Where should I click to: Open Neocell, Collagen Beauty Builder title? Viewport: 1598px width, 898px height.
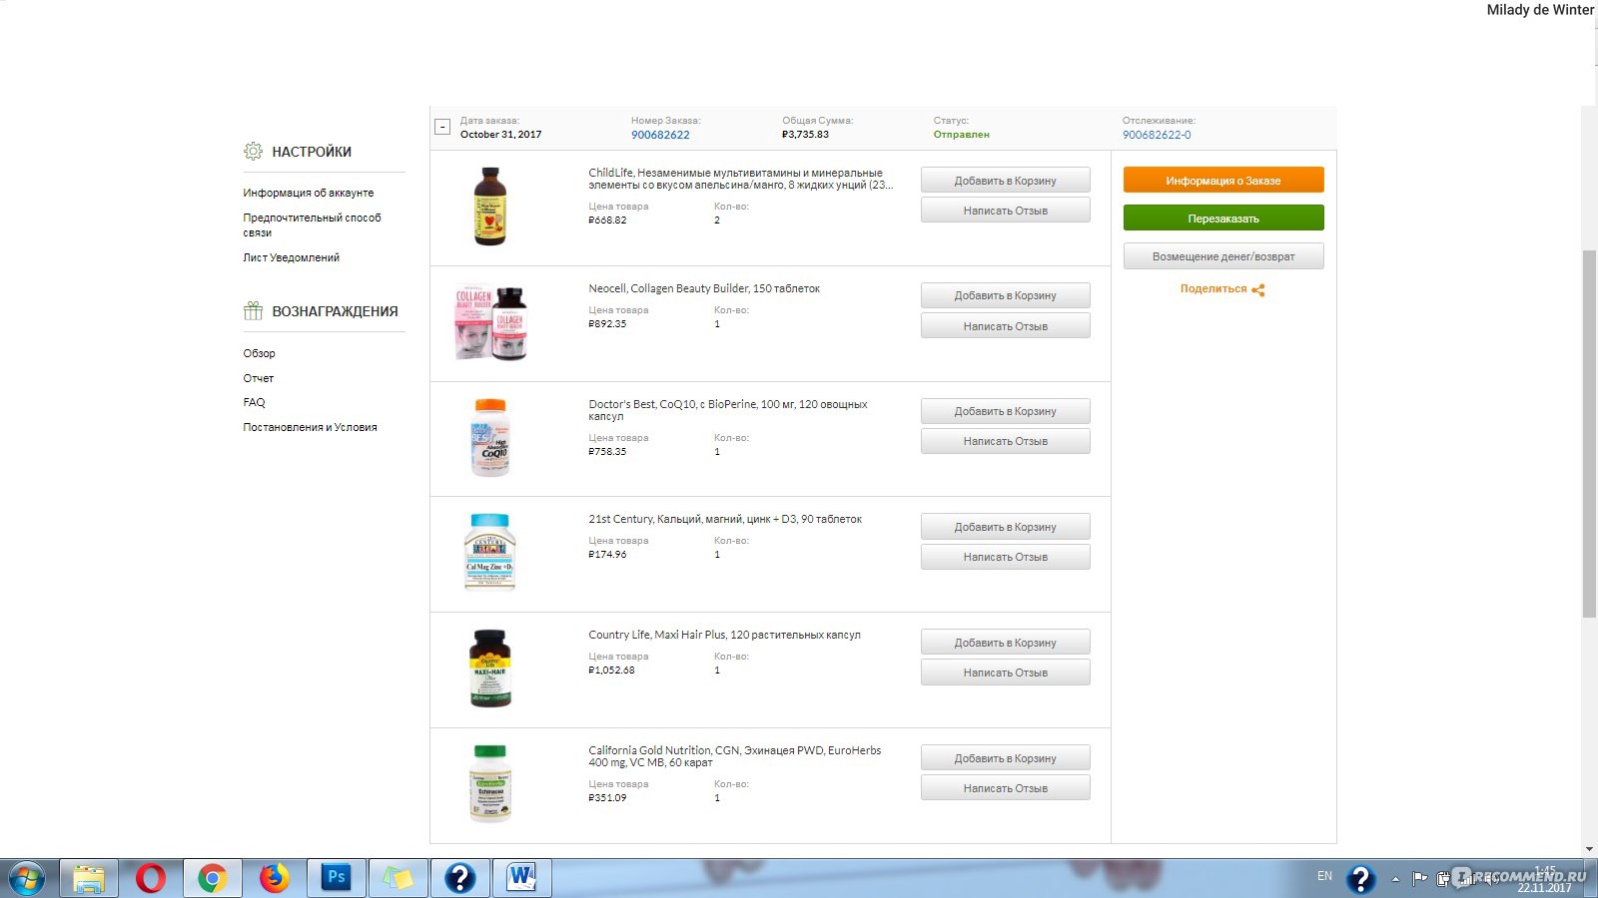(704, 288)
